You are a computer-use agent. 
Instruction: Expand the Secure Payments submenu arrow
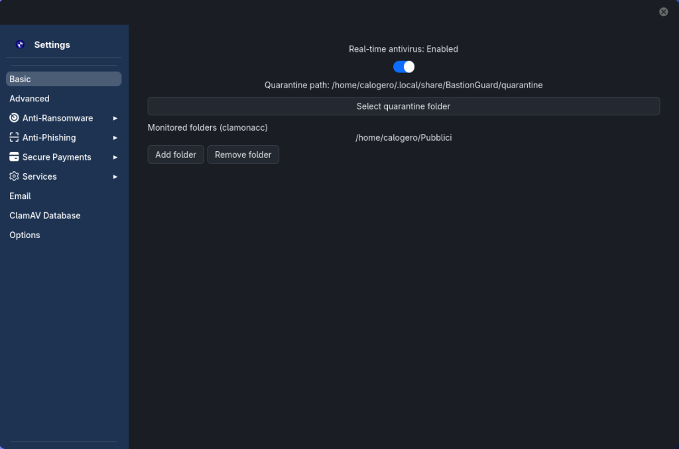115,157
